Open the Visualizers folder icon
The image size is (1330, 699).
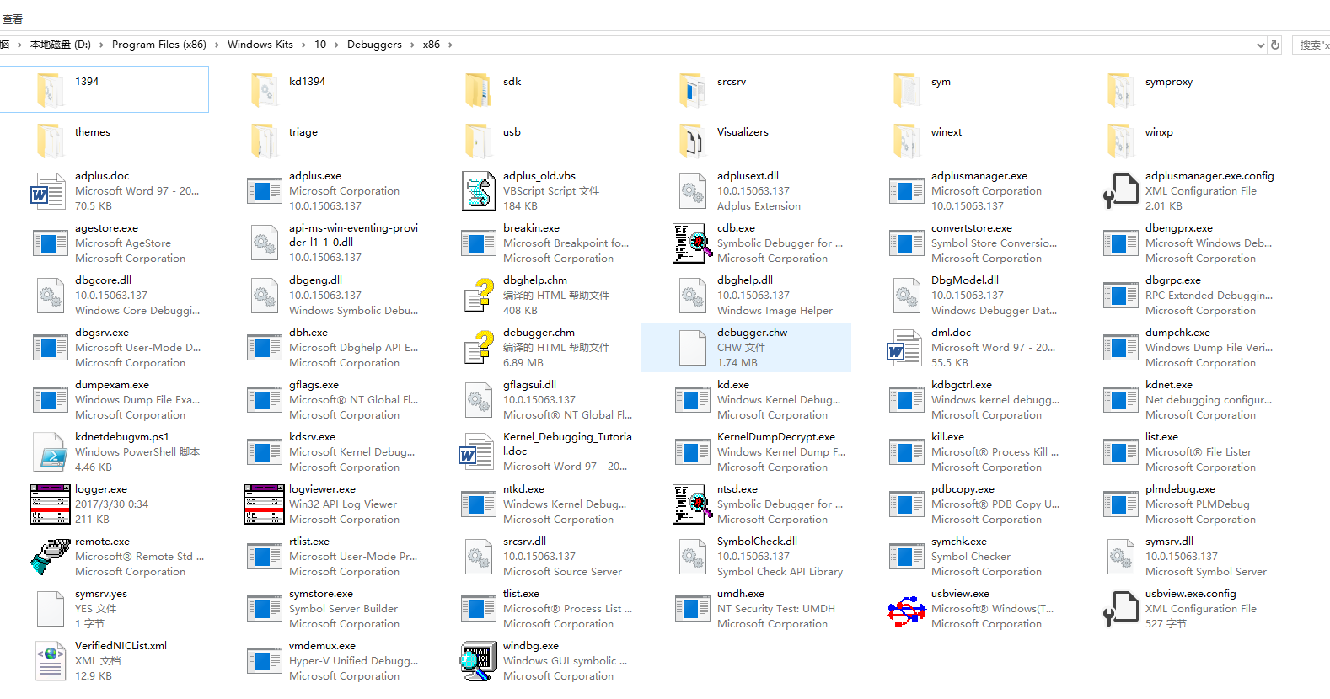point(693,140)
